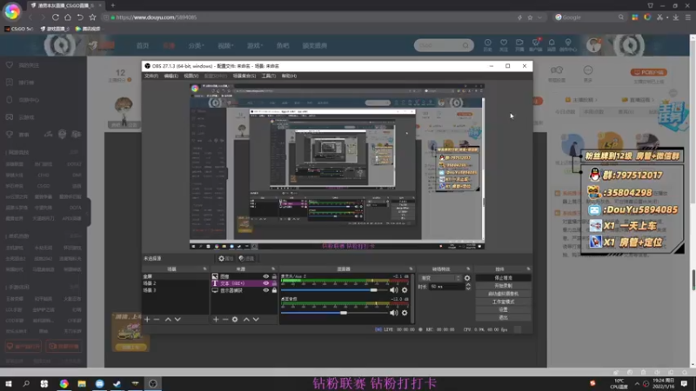This screenshot has height=391, width=696.
Task: Move scene down with the Scenes dock down arrow
Action: click(177, 319)
